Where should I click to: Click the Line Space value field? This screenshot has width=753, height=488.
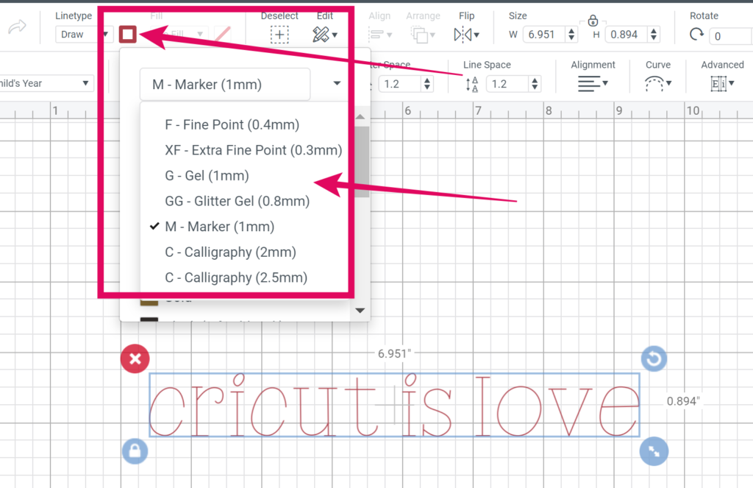pyautogui.click(x=507, y=84)
